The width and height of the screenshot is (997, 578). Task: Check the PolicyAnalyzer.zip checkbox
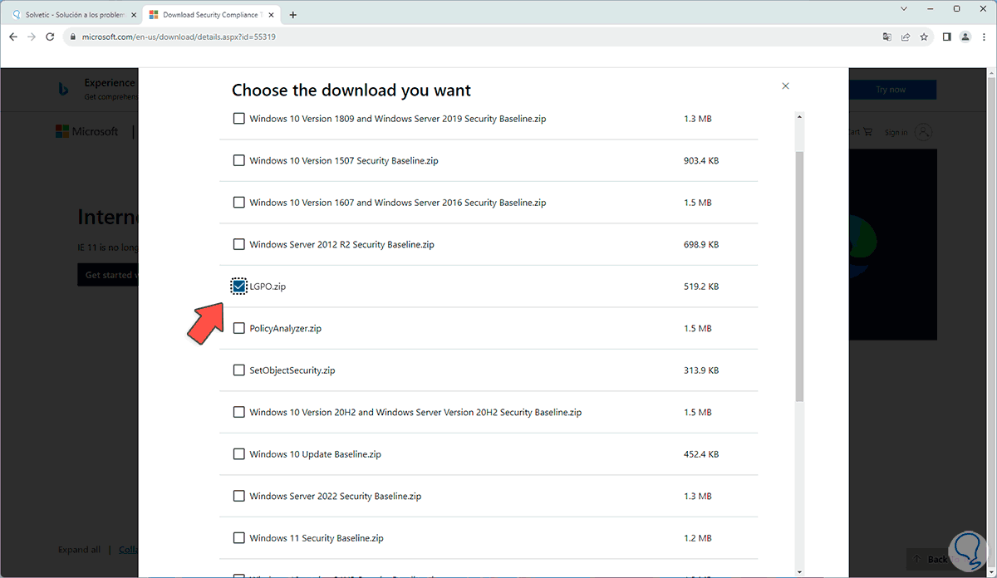tap(239, 328)
